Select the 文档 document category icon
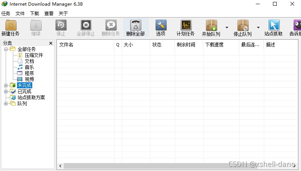This screenshot has width=301, height=171. [x=20, y=61]
